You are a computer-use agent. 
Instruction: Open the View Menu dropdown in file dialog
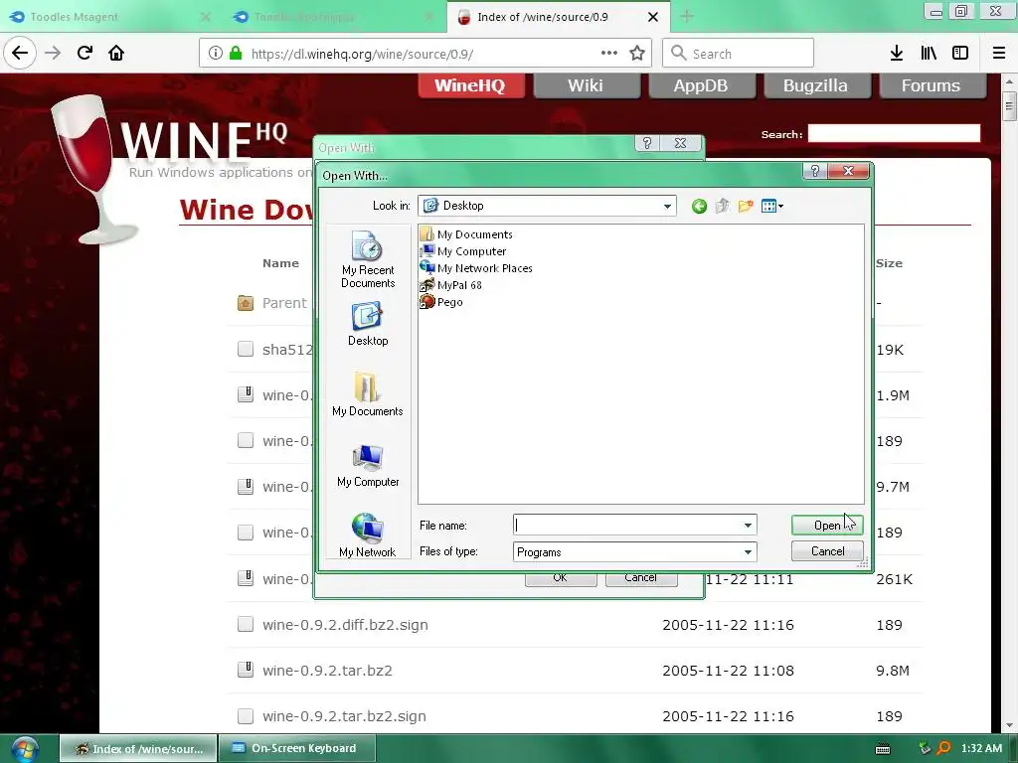point(771,207)
